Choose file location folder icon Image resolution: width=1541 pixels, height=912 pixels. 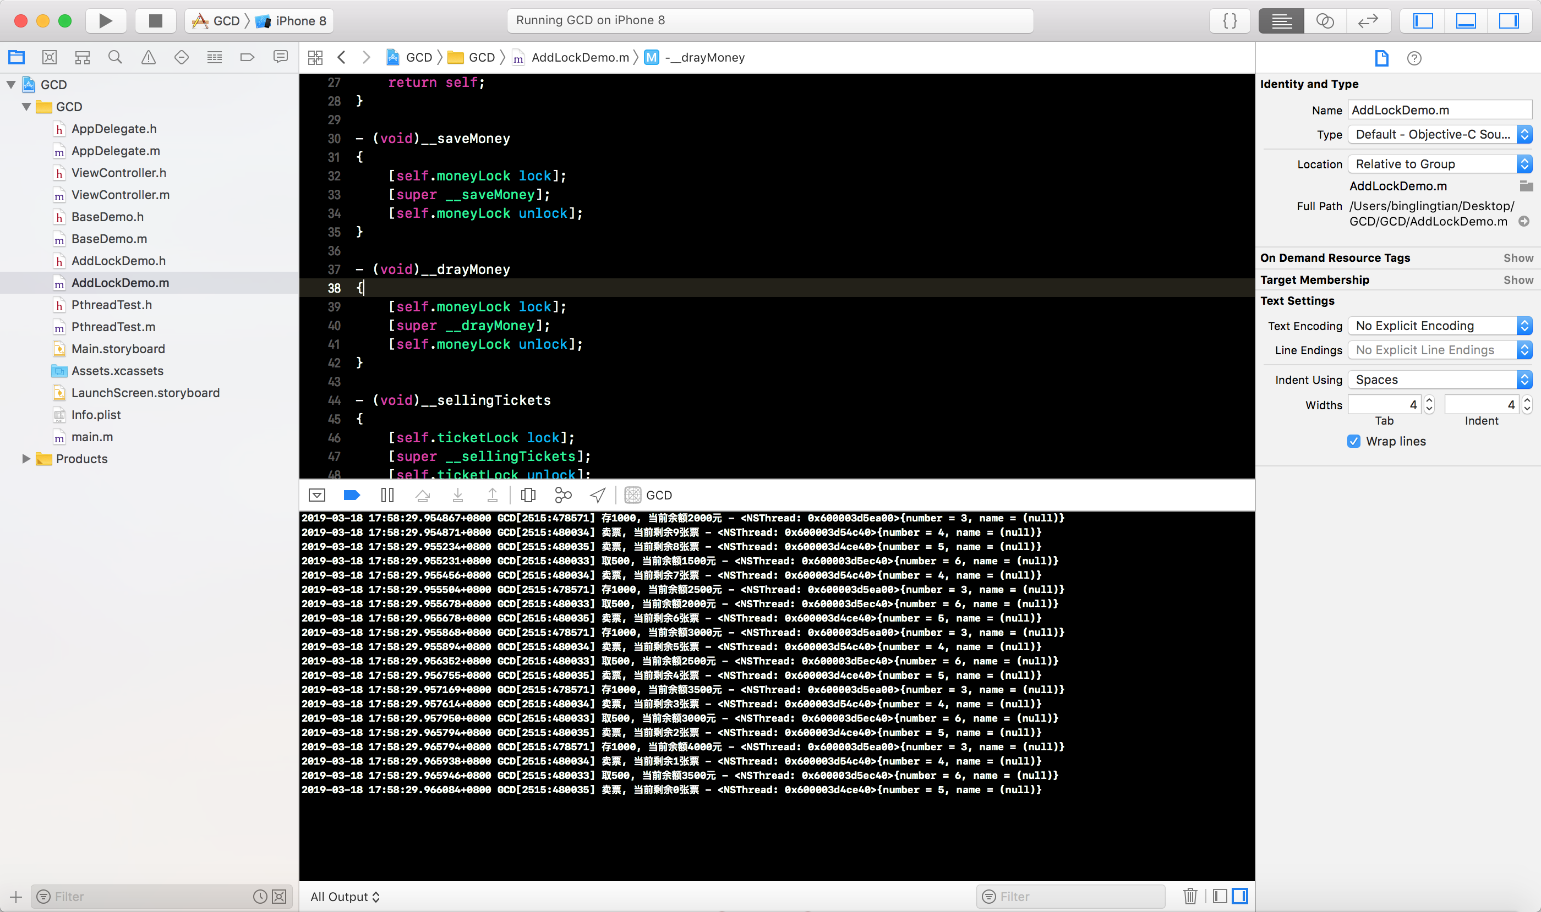coord(1526,186)
